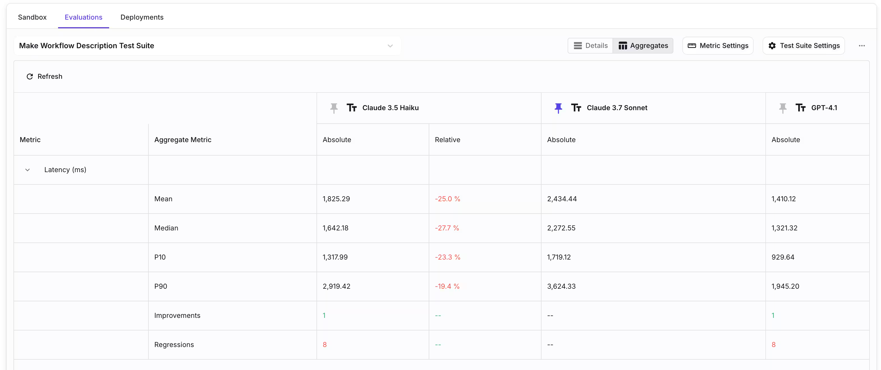
Task: Click the Refresh button label
Action: tap(50, 77)
